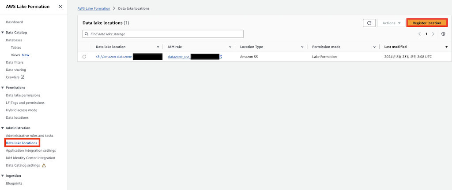Click the Crawlers external link icon
Image resolution: width=452 pixels, height=190 pixels.
pos(23,77)
